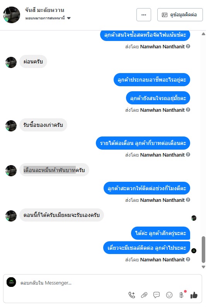206x307 pixels.
Task: Click the scrollbar down arrow
Action: [x=203, y=267]
